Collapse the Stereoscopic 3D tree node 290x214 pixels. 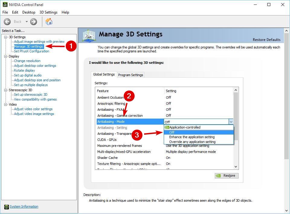click(6, 90)
